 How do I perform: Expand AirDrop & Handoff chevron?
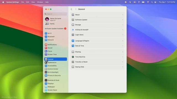pos(123,30)
